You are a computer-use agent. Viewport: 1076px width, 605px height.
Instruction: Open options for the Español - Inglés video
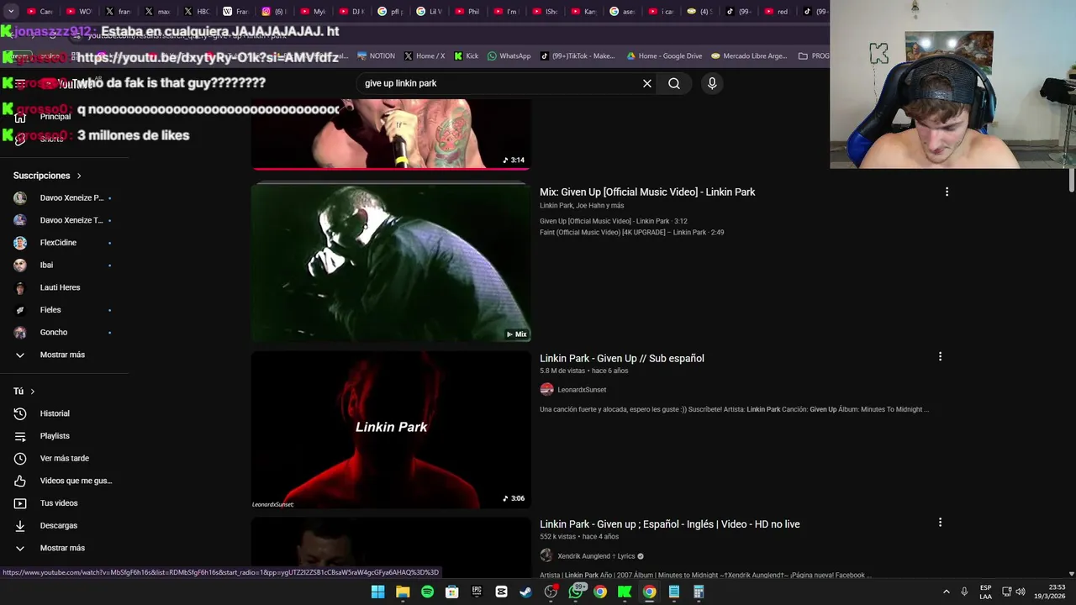coord(940,522)
